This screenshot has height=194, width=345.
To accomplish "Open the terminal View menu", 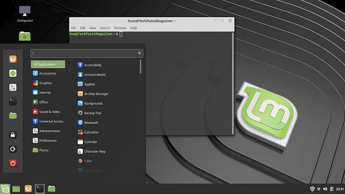I will [92, 28].
